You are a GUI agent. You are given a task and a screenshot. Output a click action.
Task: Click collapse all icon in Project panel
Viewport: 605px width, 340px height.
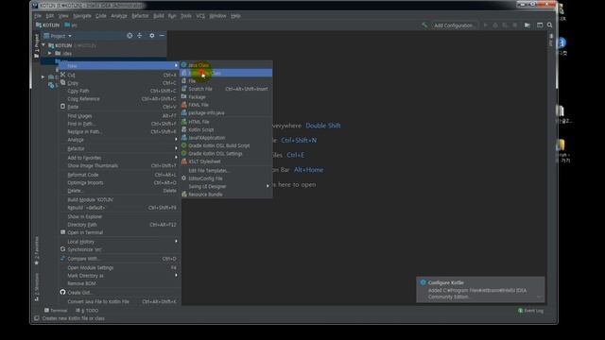(x=140, y=36)
